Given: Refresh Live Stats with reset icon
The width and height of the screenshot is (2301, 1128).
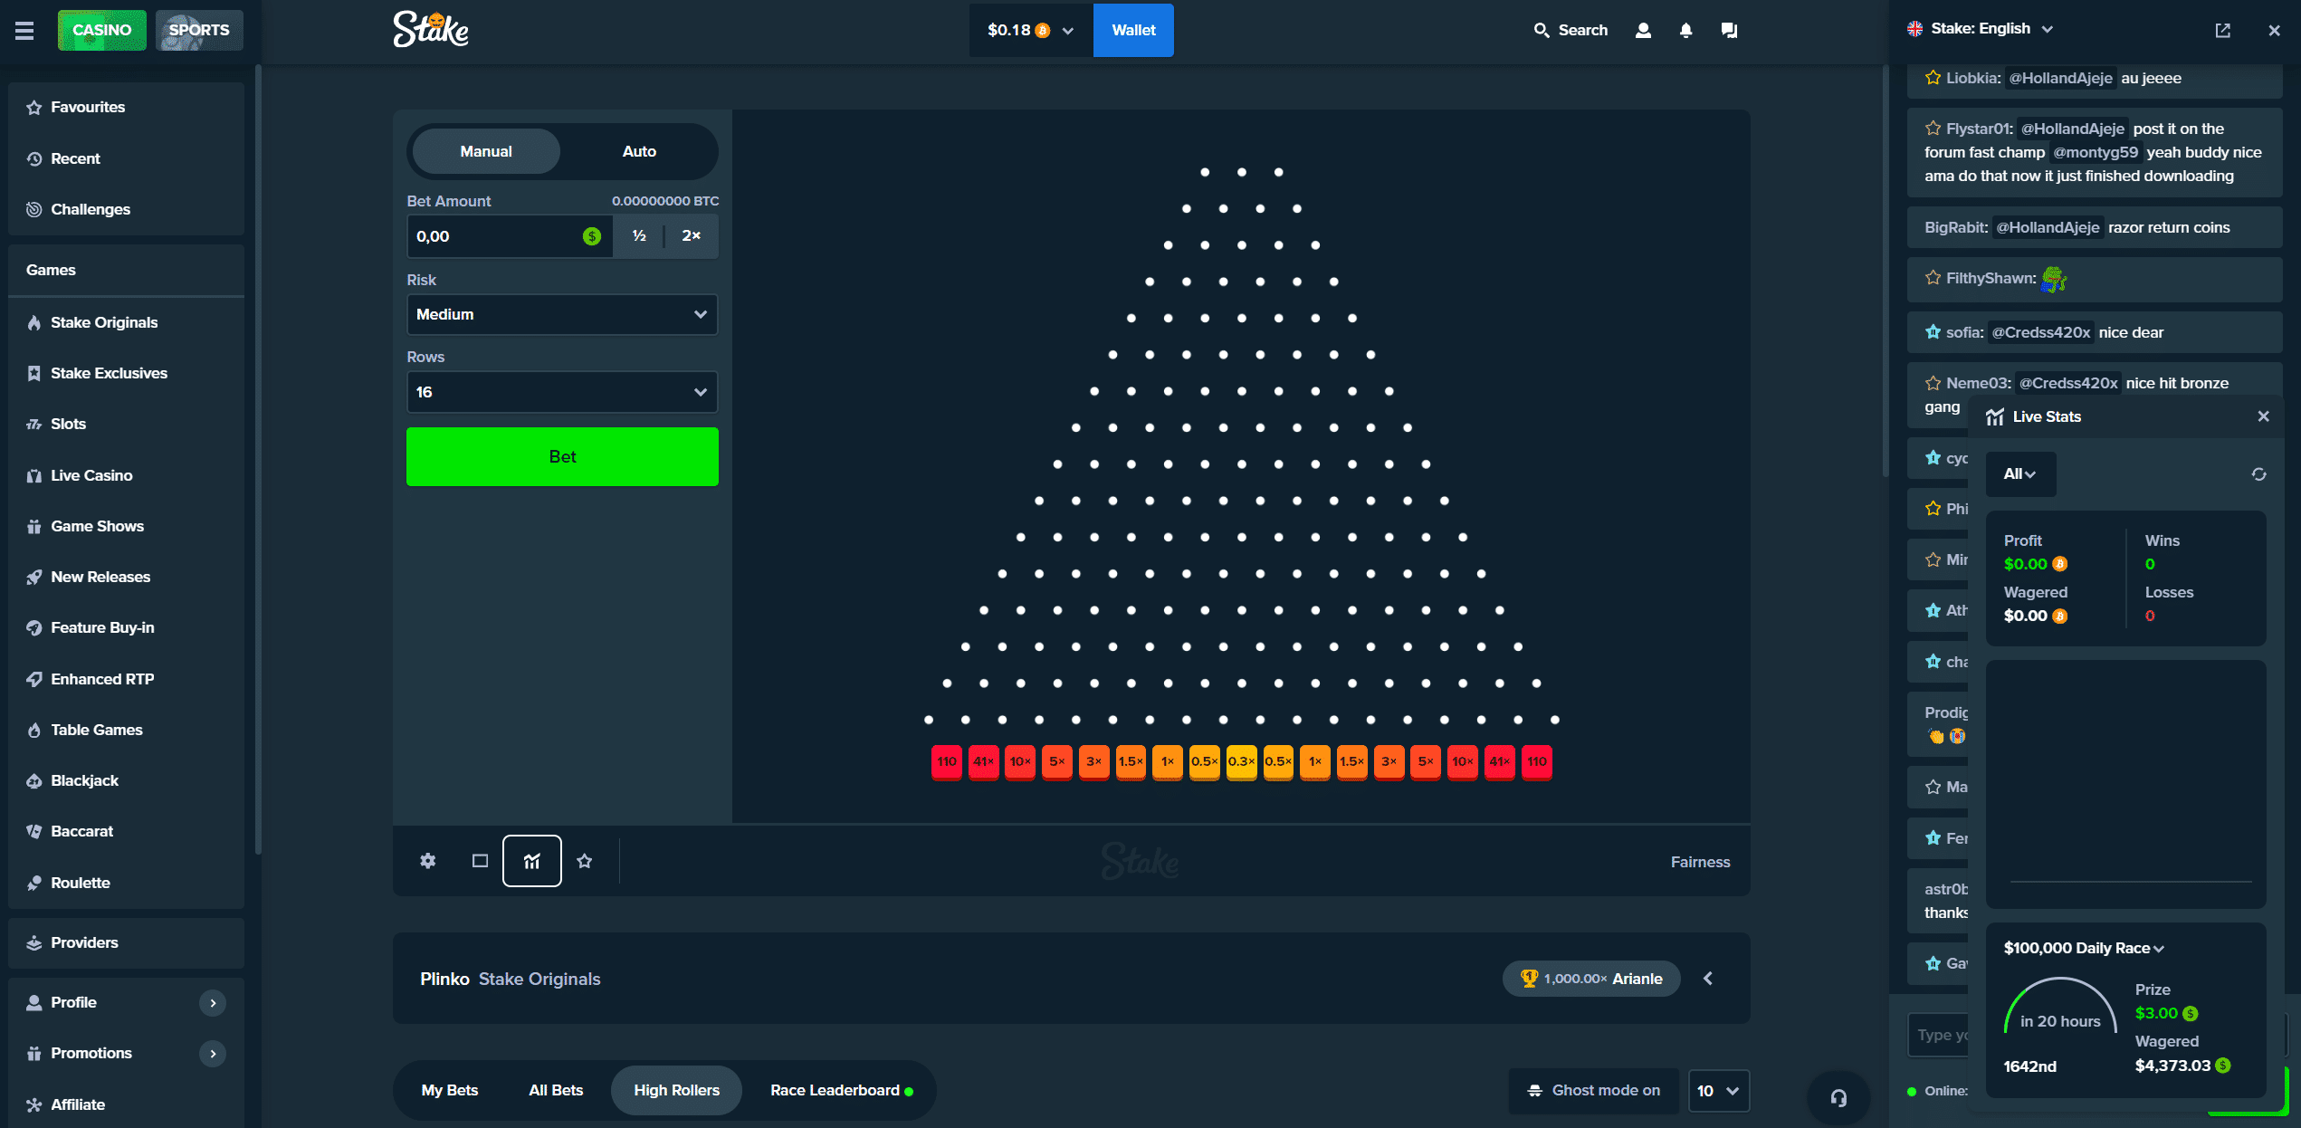Looking at the screenshot, I should (2258, 474).
